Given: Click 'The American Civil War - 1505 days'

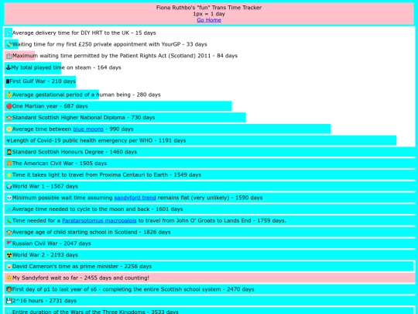Looking at the screenshot, I should tap(60, 164).
